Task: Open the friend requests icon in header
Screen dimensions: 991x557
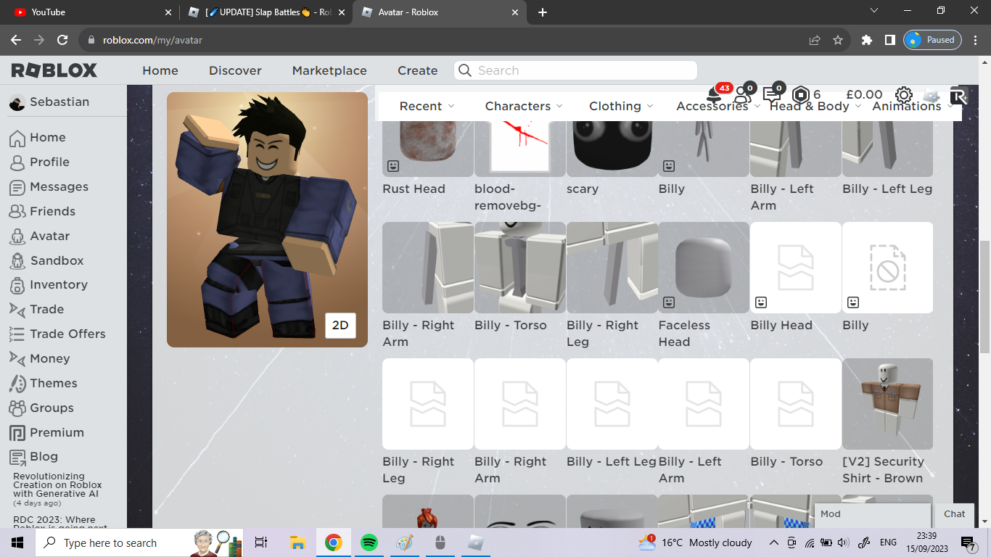Action: pyautogui.click(x=742, y=95)
